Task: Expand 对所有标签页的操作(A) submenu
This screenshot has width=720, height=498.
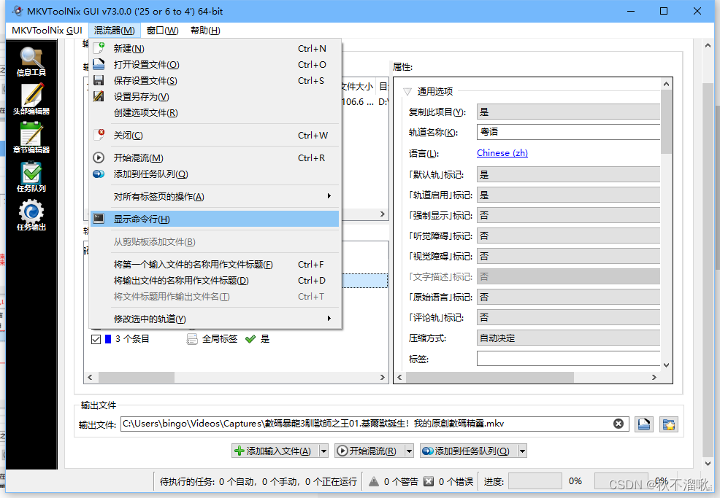Action: coord(215,196)
